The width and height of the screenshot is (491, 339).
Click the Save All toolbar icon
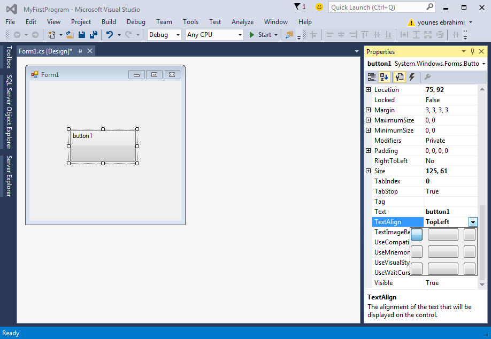pos(93,35)
